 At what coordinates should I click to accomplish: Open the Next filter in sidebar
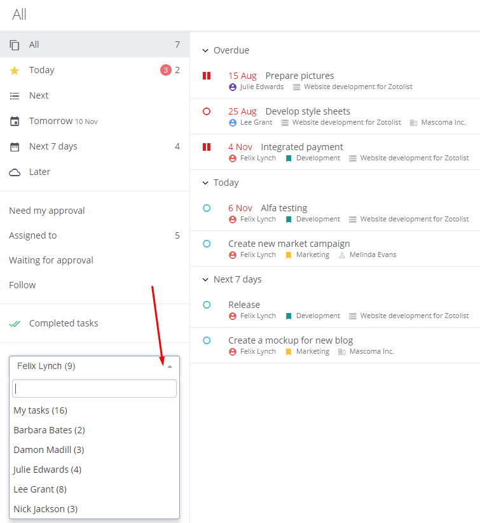point(95,95)
